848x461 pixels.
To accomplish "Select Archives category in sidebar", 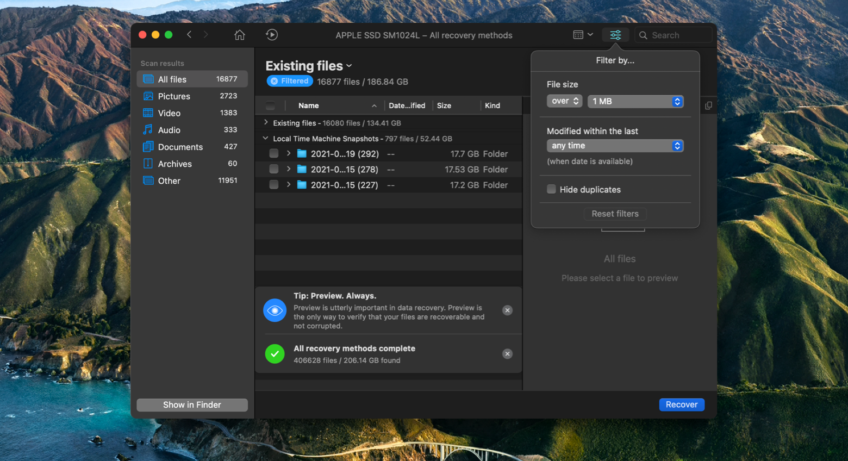I will (x=192, y=164).
